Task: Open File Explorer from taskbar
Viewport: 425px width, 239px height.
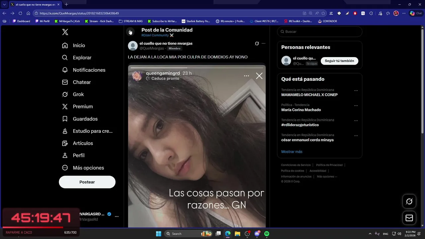Action: [237, 234]
